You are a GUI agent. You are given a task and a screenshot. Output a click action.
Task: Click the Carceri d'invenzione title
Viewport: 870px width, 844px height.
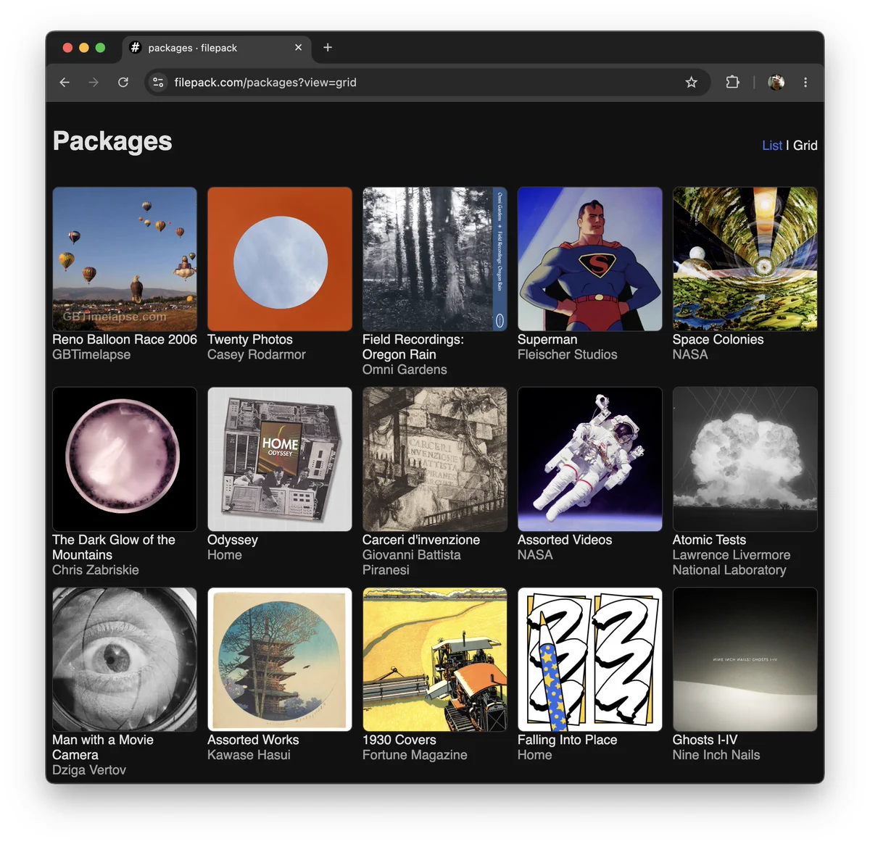(421, 540)
